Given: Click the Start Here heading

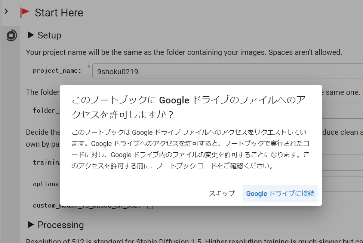Looking at the screenshot, I should click(59, 13).
